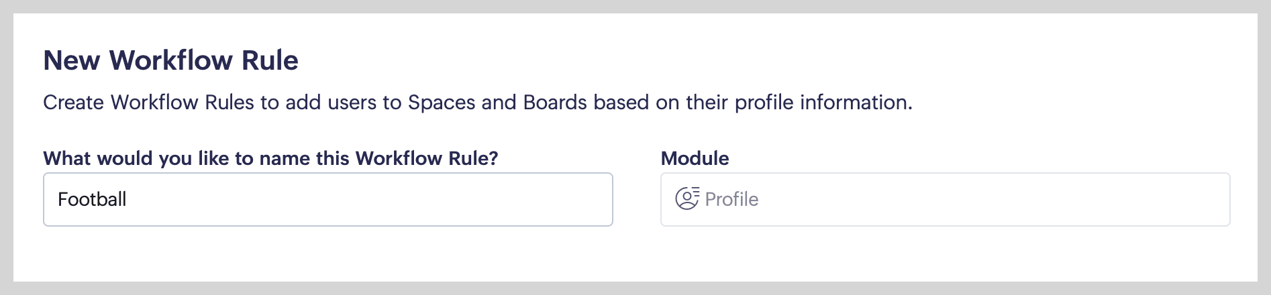Click the Profile icon in Module field

[687, 199]
